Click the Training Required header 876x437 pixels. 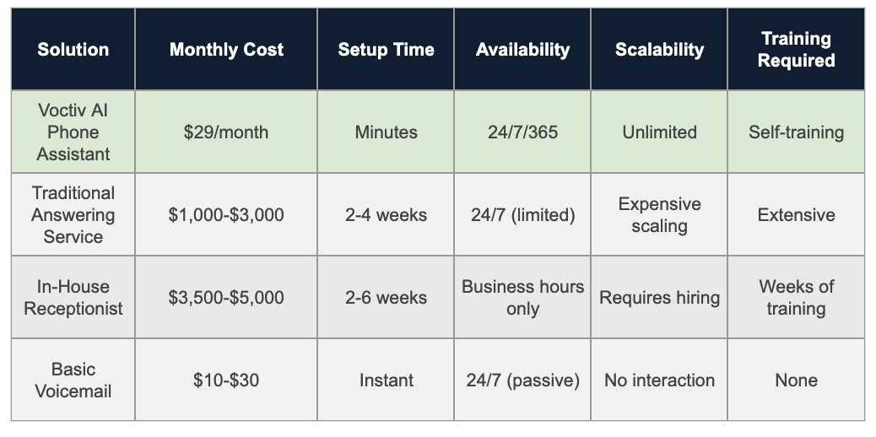pos(796,49)
